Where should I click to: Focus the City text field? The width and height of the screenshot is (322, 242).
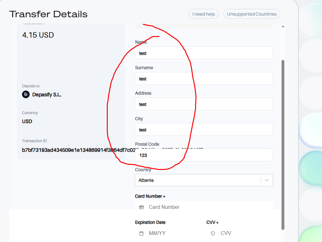tap(204, 130)
